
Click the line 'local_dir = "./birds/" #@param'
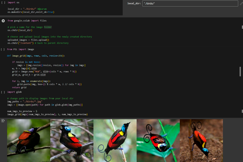click(x=27, y=9)
